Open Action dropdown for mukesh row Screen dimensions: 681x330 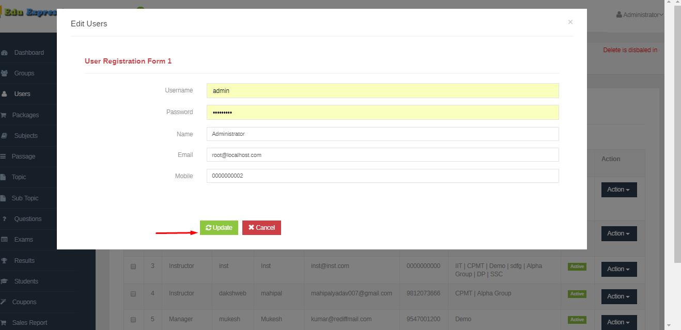[x=619, y=322]
